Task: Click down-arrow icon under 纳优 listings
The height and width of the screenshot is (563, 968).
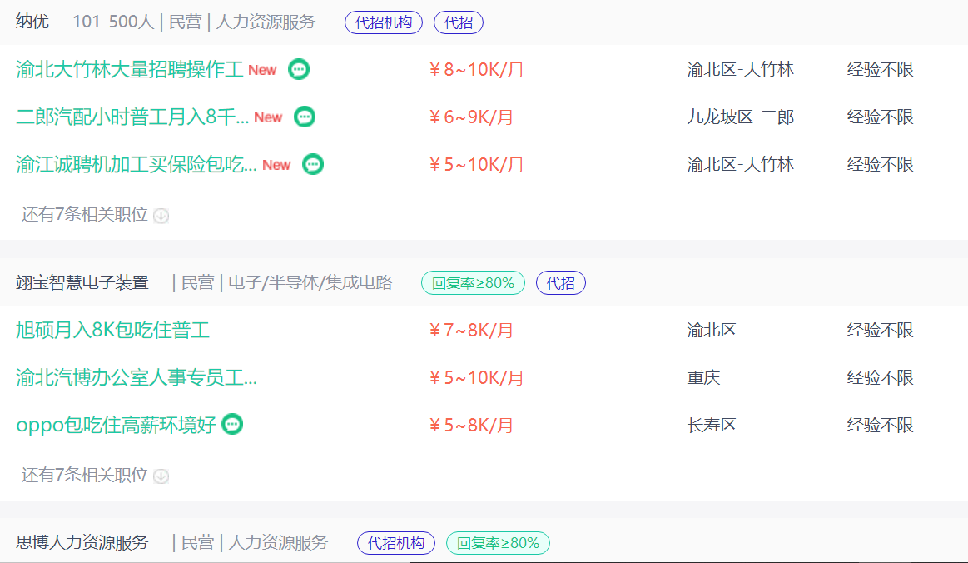Action: [161, 216]
